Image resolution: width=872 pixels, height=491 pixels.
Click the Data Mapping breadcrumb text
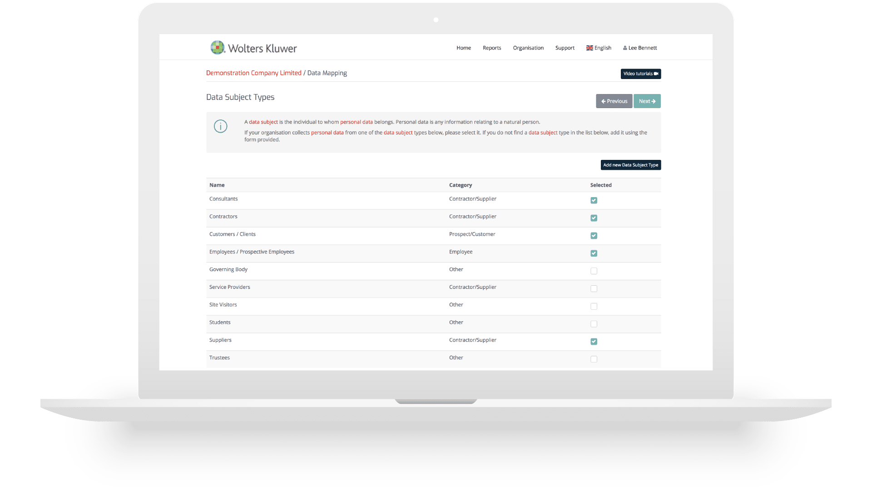point(327,73)
